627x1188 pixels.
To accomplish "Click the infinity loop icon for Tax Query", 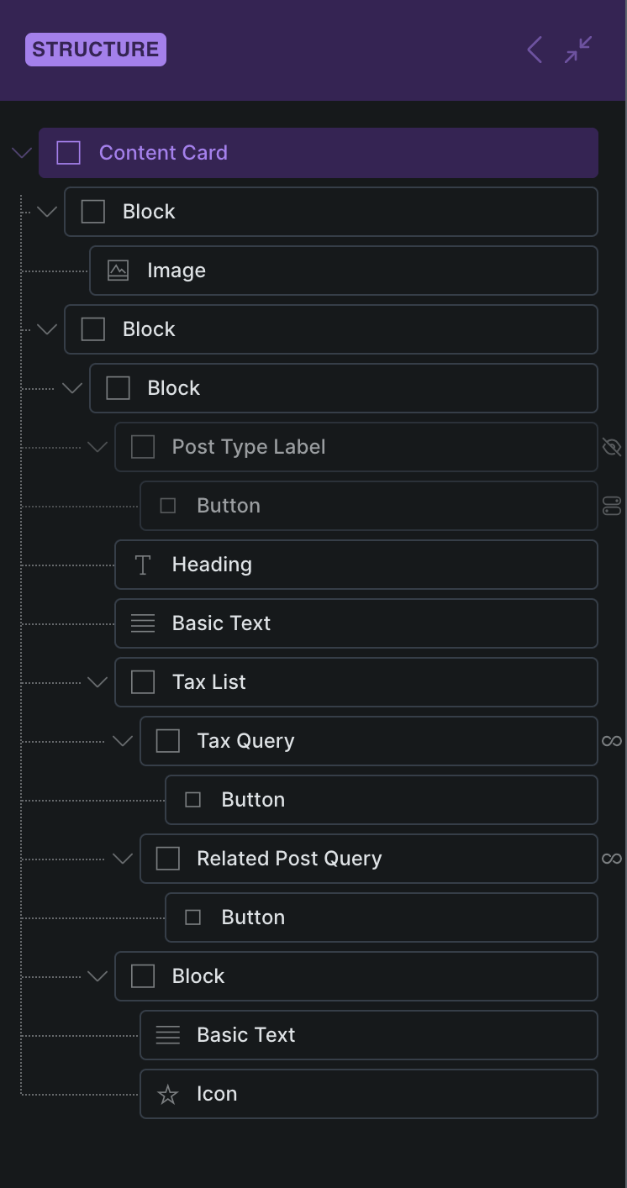I will (x=612, y=741).
